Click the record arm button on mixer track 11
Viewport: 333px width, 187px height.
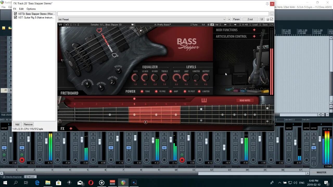182,160
